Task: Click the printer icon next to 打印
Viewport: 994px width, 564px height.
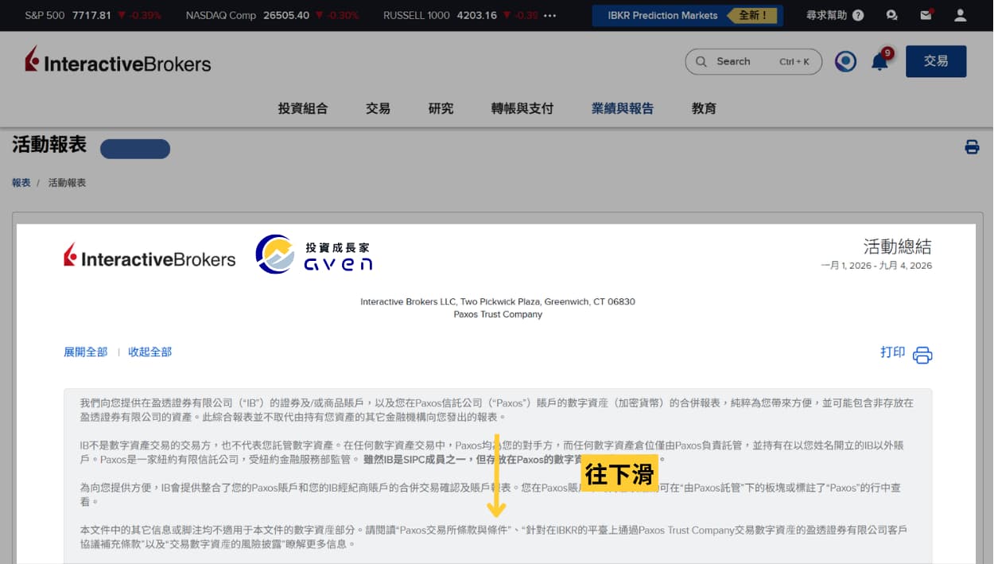Action: (x=922, y=355)
